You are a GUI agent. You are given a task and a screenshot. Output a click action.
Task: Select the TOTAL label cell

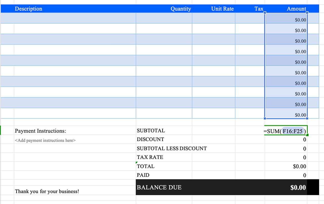coord(145,166)
